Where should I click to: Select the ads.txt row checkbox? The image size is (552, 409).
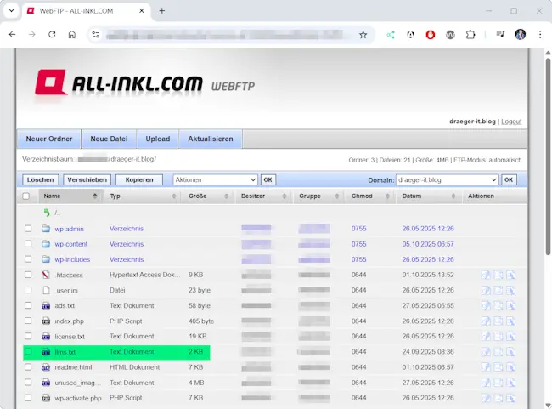28,305
